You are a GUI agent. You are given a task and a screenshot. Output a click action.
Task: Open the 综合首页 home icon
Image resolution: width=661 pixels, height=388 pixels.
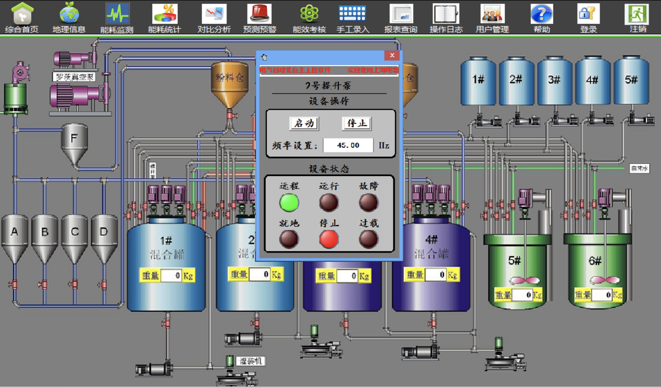coord(22,13)
